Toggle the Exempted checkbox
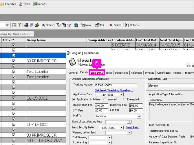The height and width of the screenshot is (145, 194). [x=124, y=99]
